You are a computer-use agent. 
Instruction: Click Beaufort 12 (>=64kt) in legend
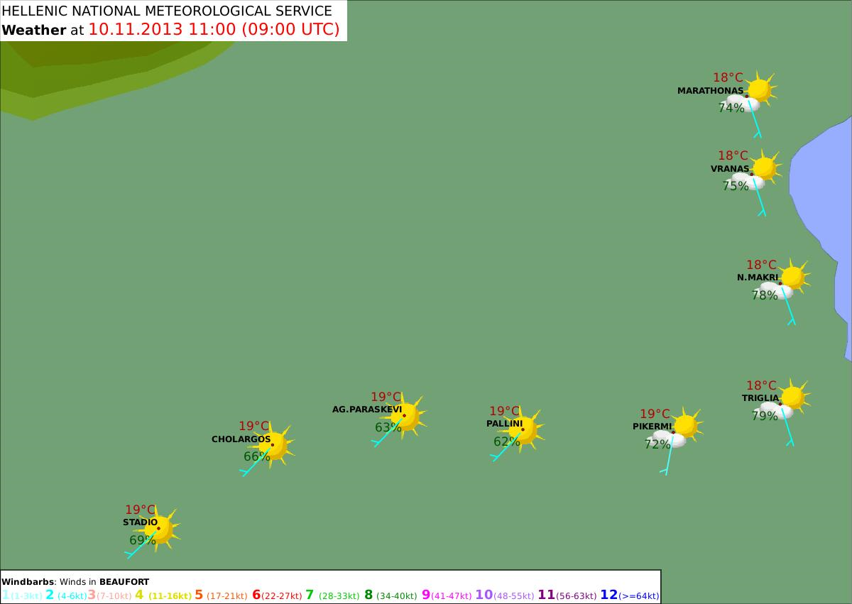click(x=630, y=595)
